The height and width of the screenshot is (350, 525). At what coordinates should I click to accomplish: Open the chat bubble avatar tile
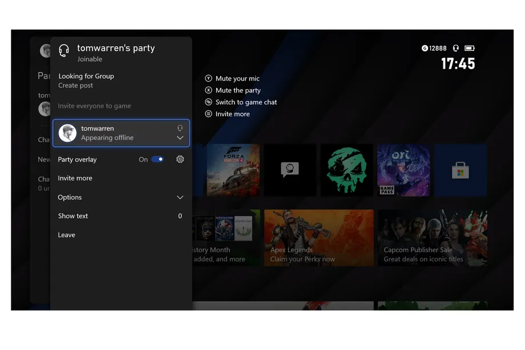290,170
